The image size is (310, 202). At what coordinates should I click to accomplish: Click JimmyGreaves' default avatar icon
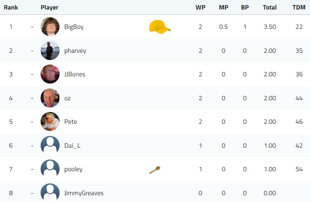click(x=50, y=193)
